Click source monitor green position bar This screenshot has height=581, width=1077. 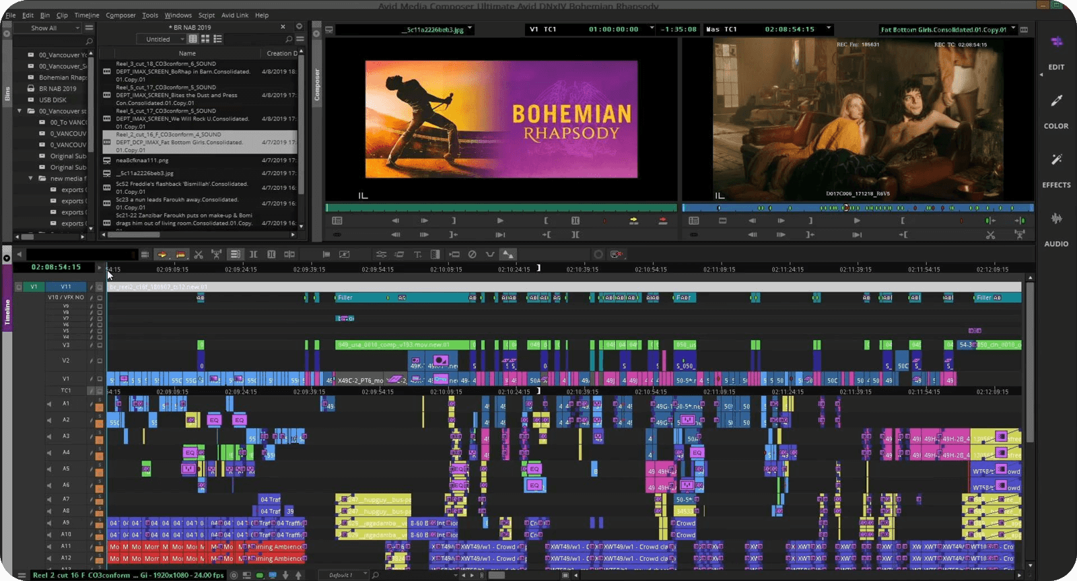pos(501,207)
